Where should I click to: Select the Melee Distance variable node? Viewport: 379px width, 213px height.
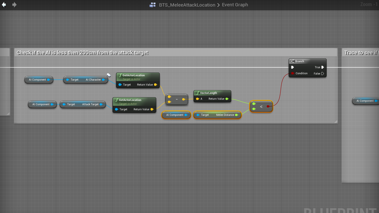[x=217, y=115]
